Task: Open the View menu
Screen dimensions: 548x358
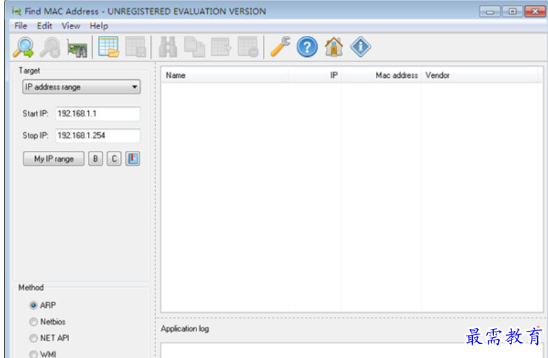Action: (x=70, y=26)
